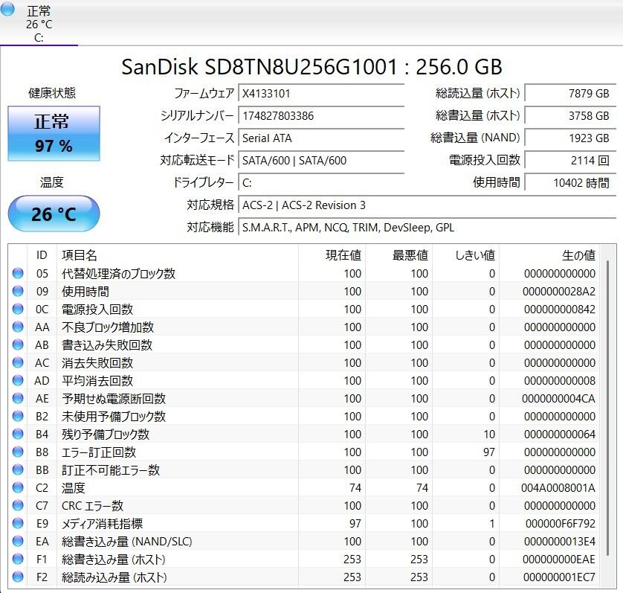Click status icon for row AD
This screenshot has width=623, height=593.
tap(18, 380)
